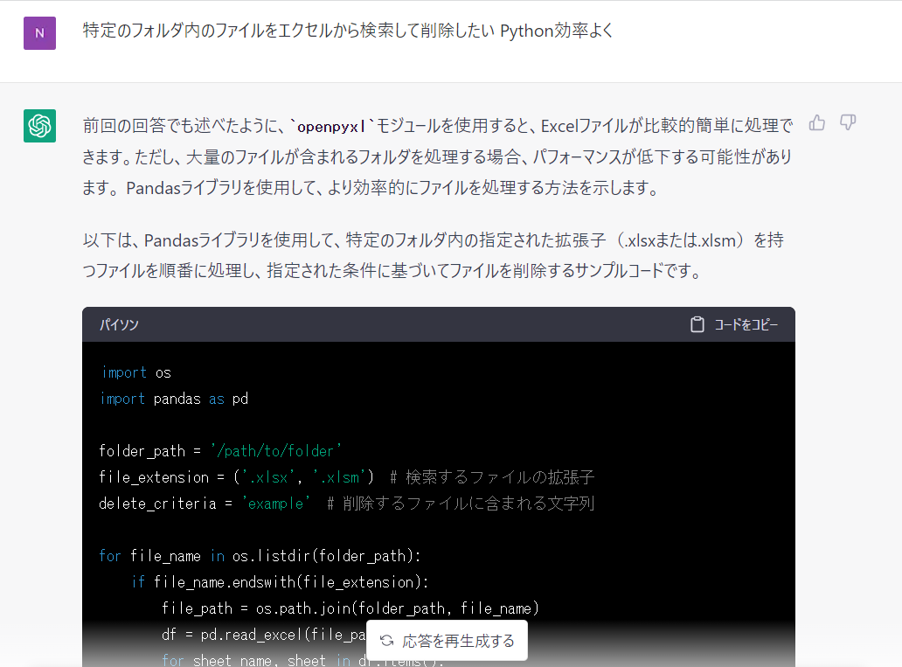Click the circular refresh icon on regenerate button
This screenshot has height=667, width=902.
coord(385,640)
